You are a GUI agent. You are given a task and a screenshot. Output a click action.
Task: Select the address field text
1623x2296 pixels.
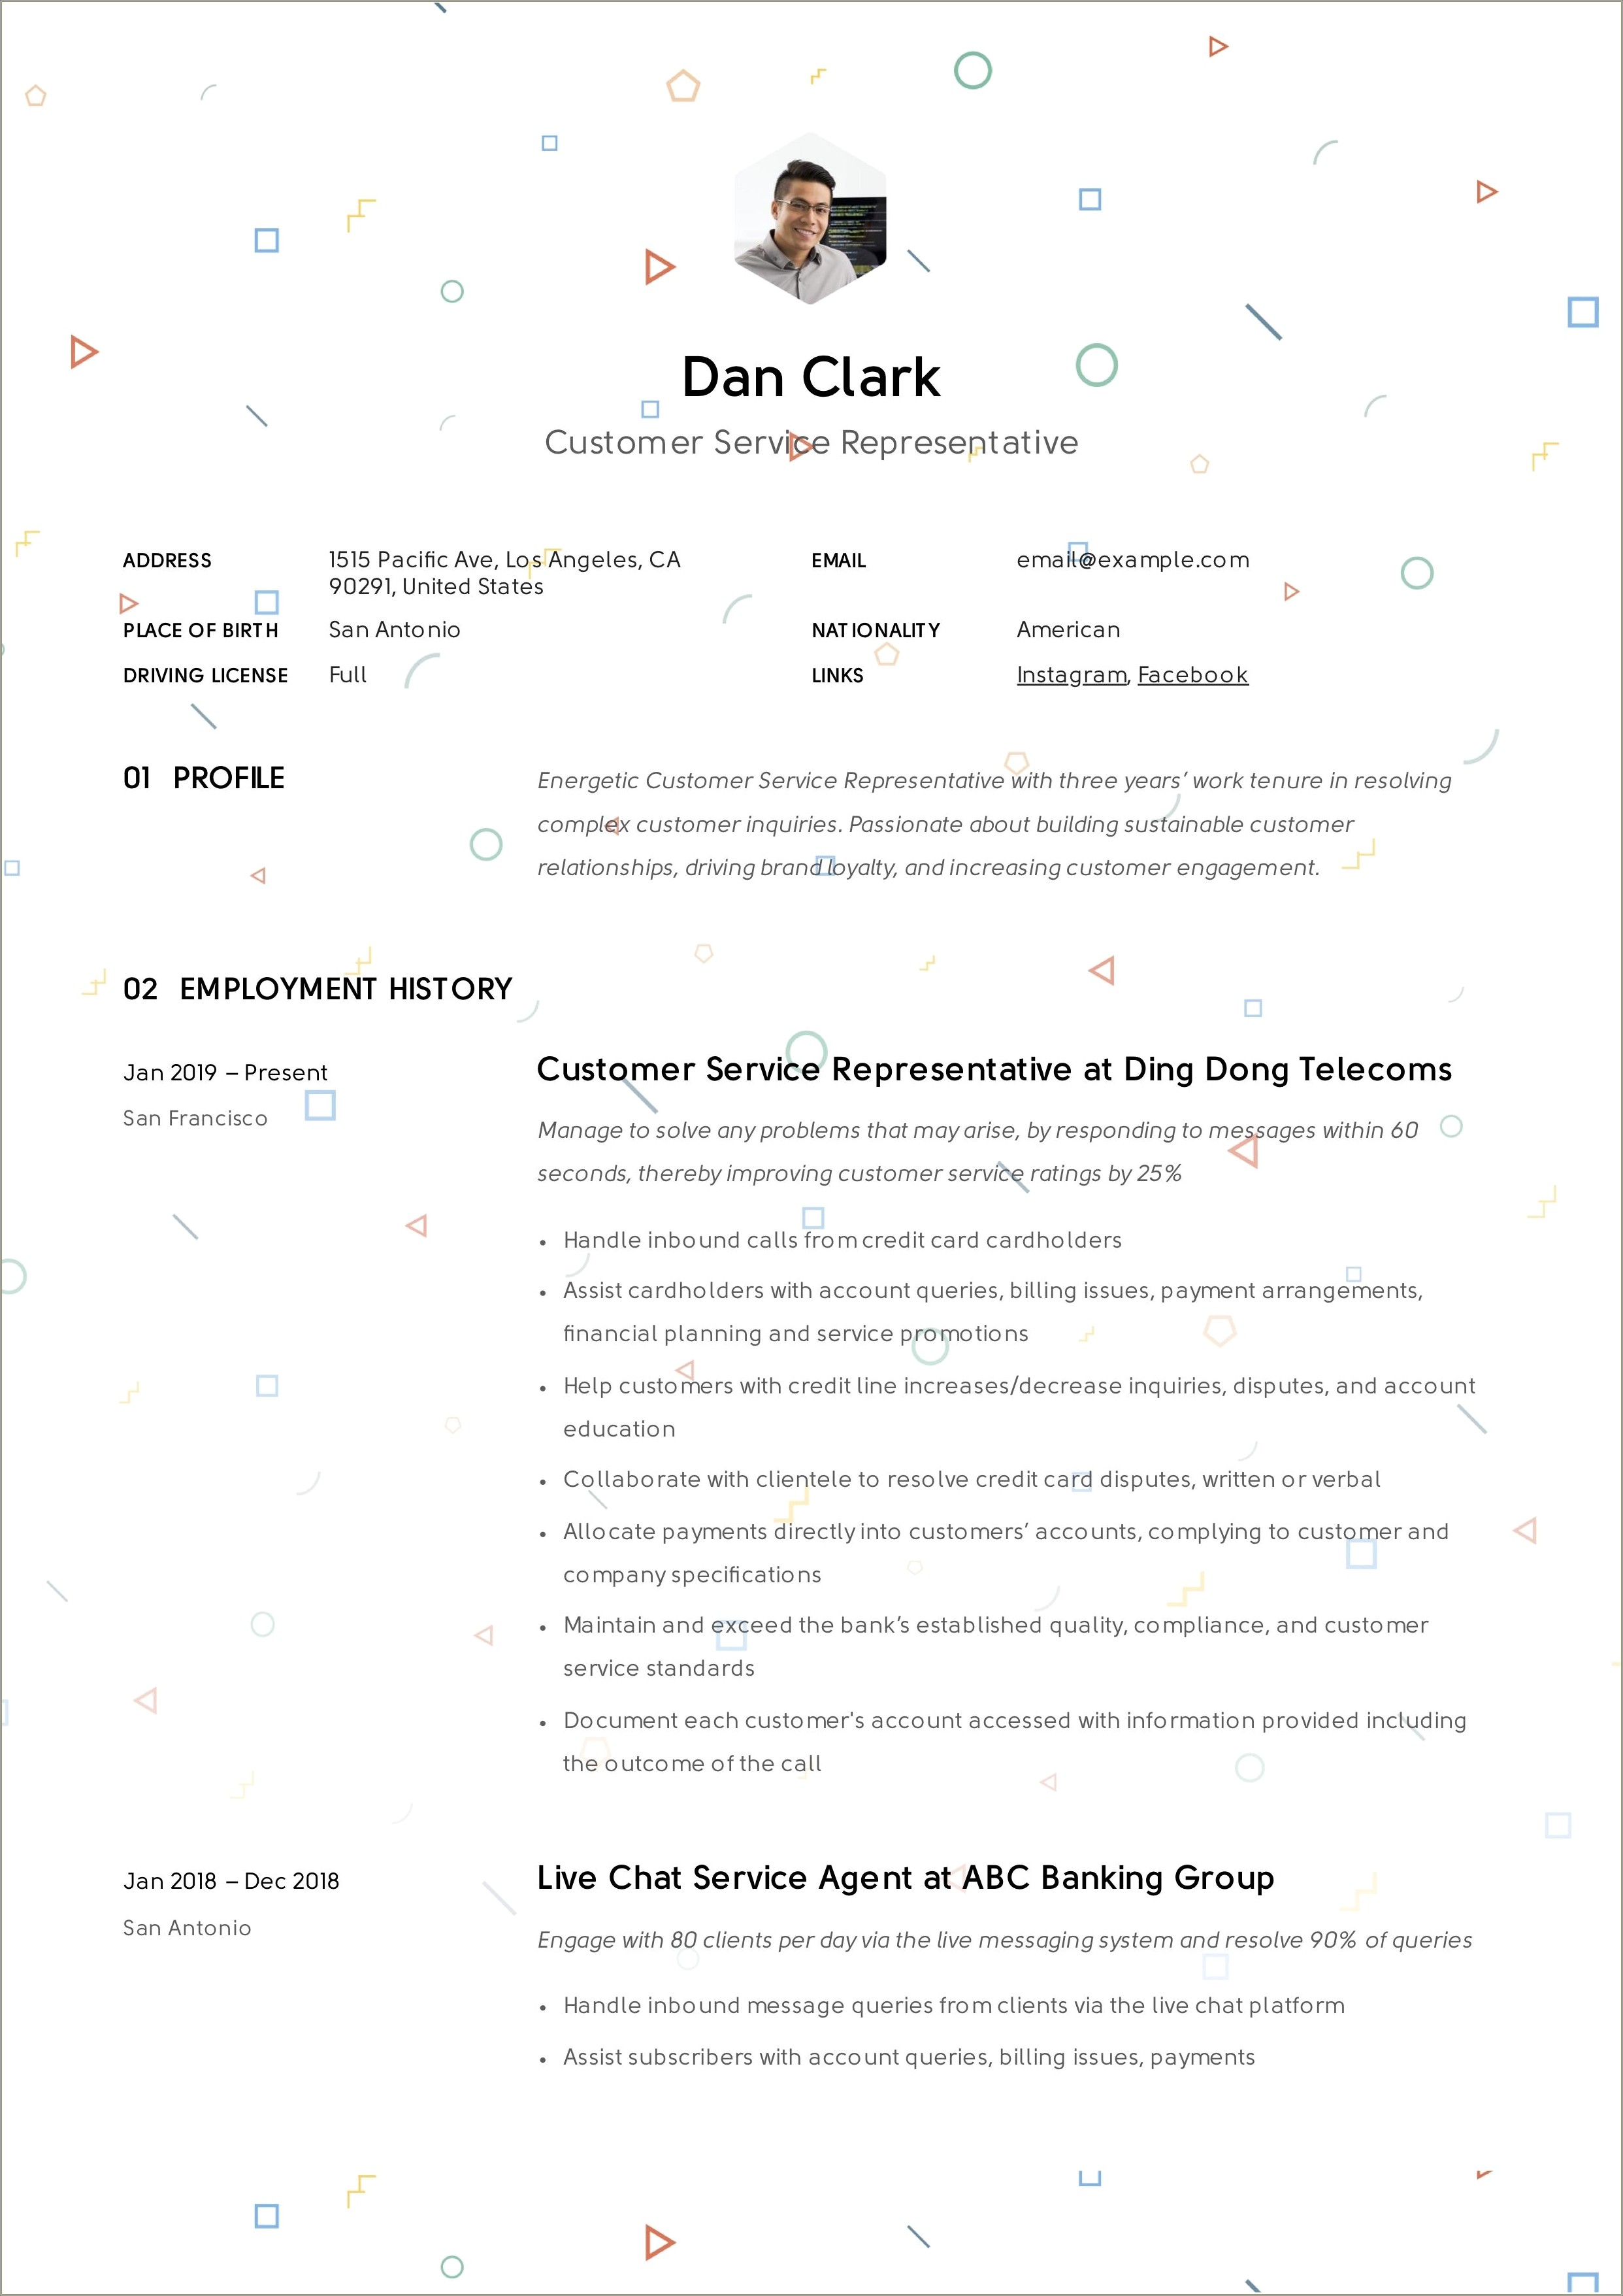504,573
